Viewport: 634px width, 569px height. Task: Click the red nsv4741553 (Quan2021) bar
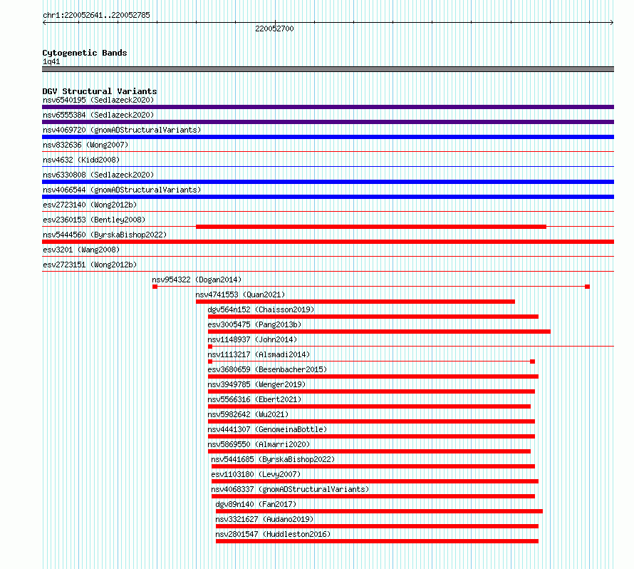click(x=355, y=302)
